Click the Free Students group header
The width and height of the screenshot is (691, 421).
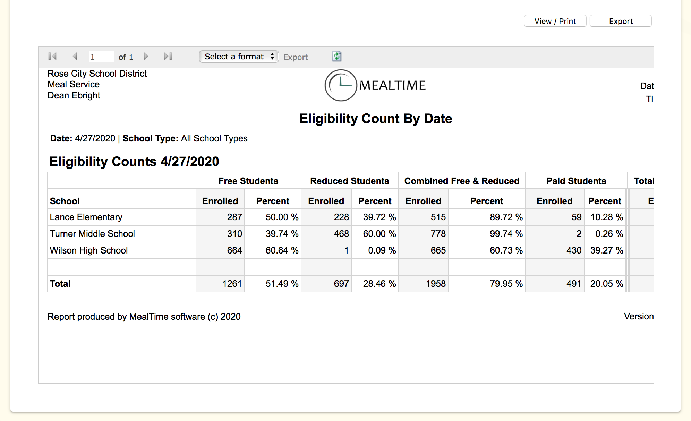(x=248, y=181)
